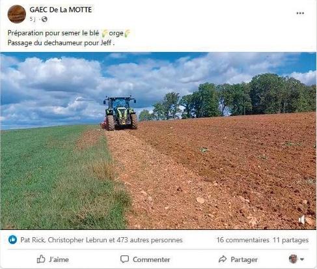Click the globe public visibility icon
This screenshot has height=269, width=317.
44,20
